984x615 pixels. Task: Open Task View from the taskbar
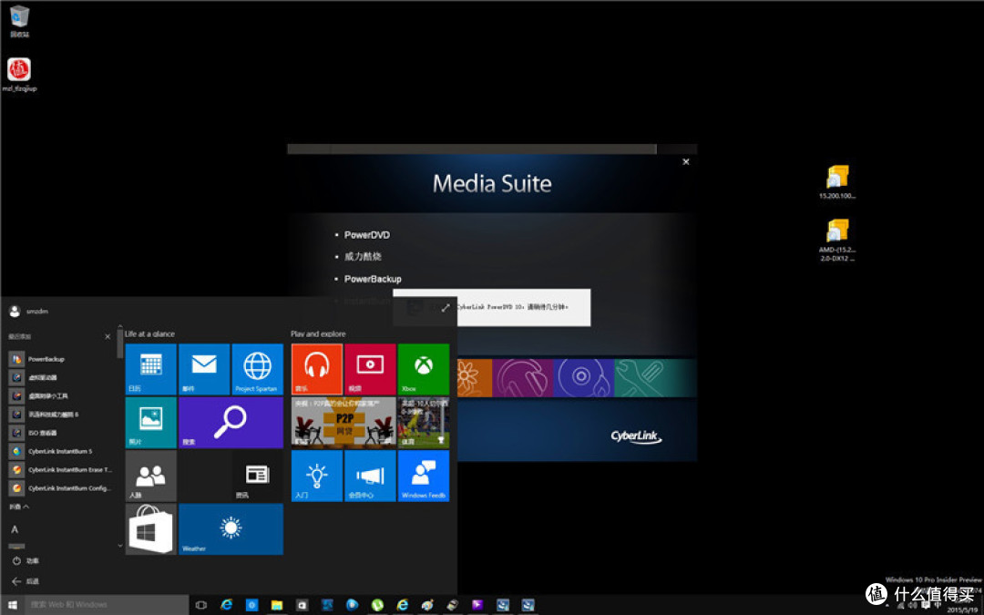201,605
